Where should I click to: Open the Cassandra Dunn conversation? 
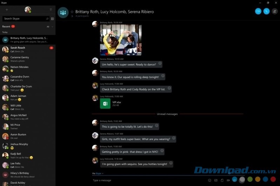[x=28, y=78]
